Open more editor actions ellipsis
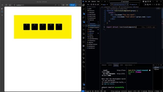Image resolution: width=163 pixels, height=92 pixels. coord(161,5)
